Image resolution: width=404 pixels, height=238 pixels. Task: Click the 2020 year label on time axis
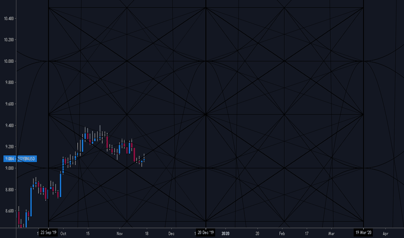[225, 234]
